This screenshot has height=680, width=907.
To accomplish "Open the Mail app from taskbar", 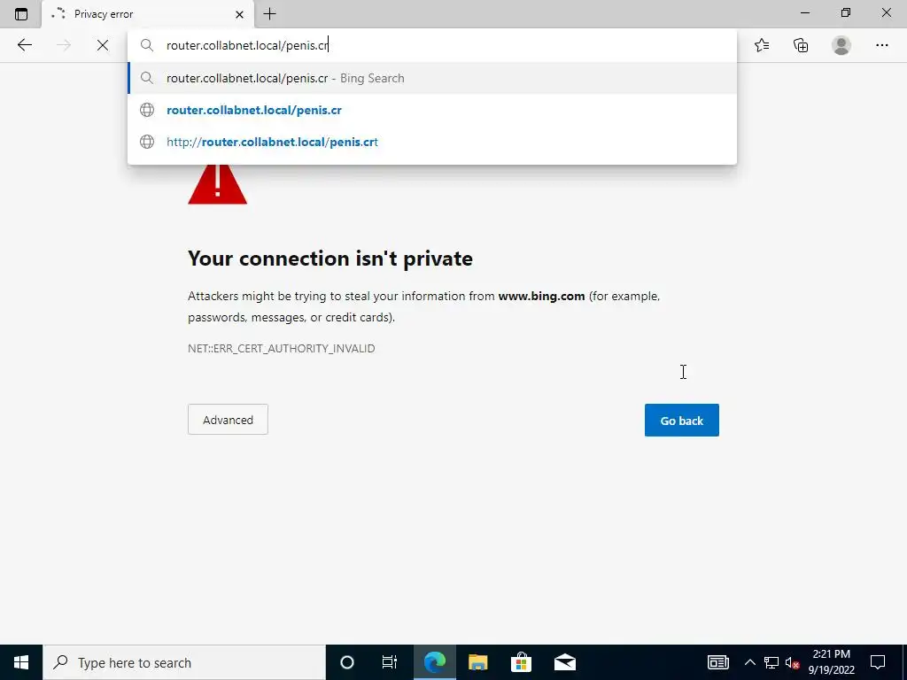I will [564, 662].
